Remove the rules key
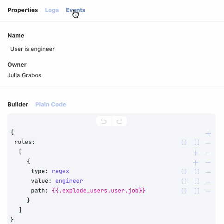Image resolution: width=224 pixels, height=224 pixels. pyautogui.click(x=208, y=143)
